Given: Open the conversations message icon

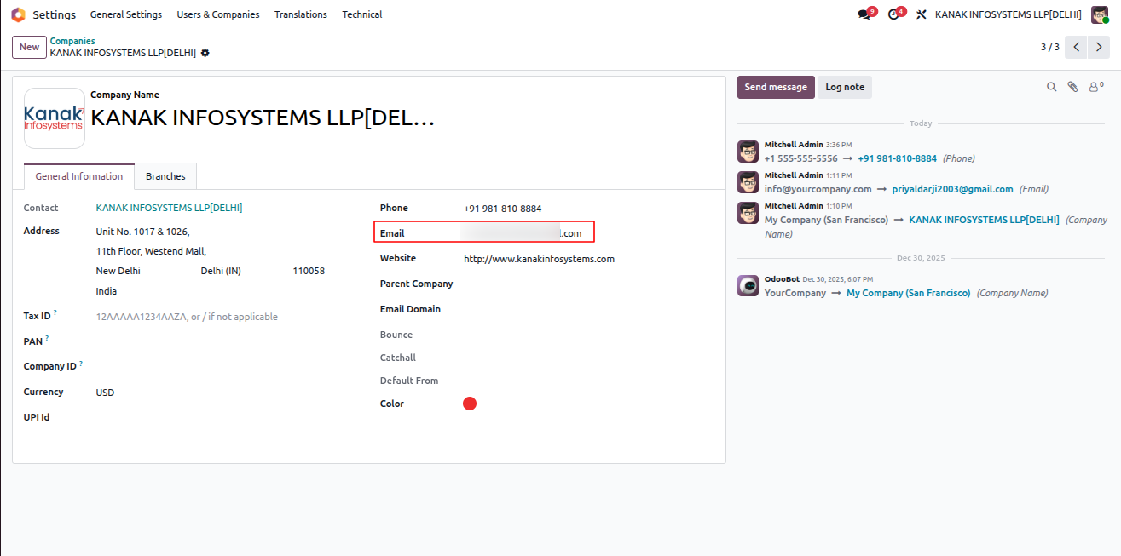Looking at the screenshot, I should click(865, 14).
